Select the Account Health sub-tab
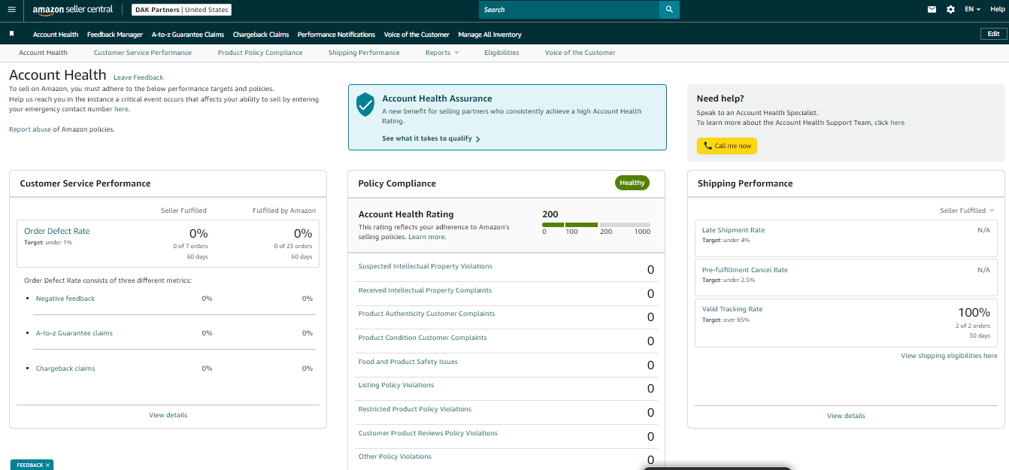The width and height of the screenshot is (1009, 470). (43, 53)
